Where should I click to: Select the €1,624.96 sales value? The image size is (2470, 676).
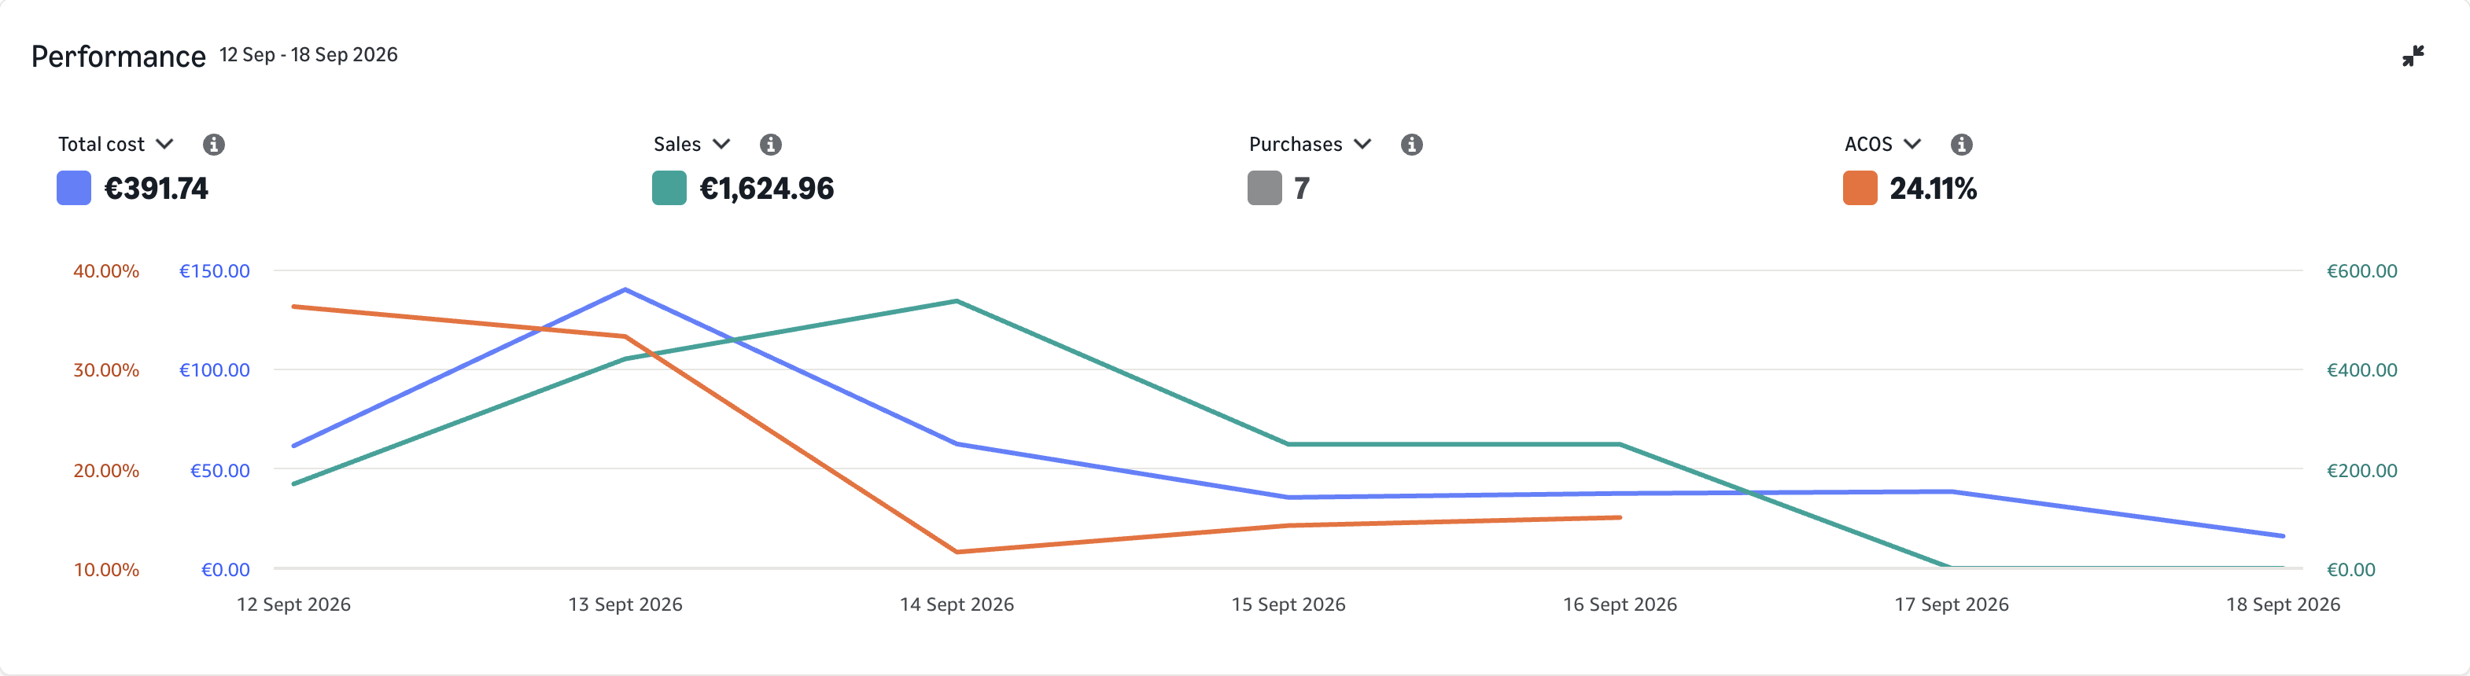click(767, 189)
